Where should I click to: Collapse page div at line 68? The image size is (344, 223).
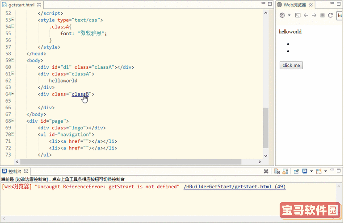13,120
